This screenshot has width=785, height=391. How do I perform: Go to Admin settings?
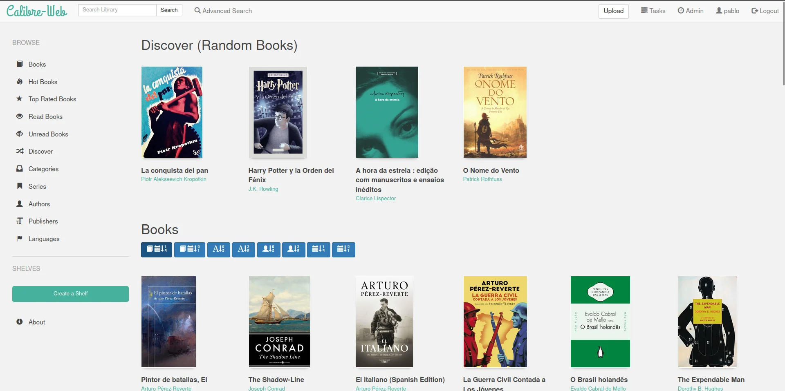click(x=691, y=11)
